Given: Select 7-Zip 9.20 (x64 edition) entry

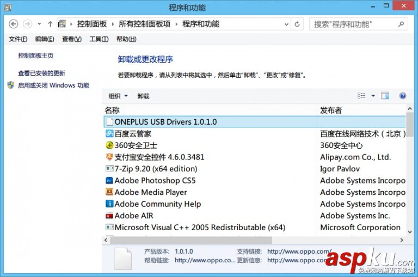Looking at the screenshot, I should click(255, 169).
